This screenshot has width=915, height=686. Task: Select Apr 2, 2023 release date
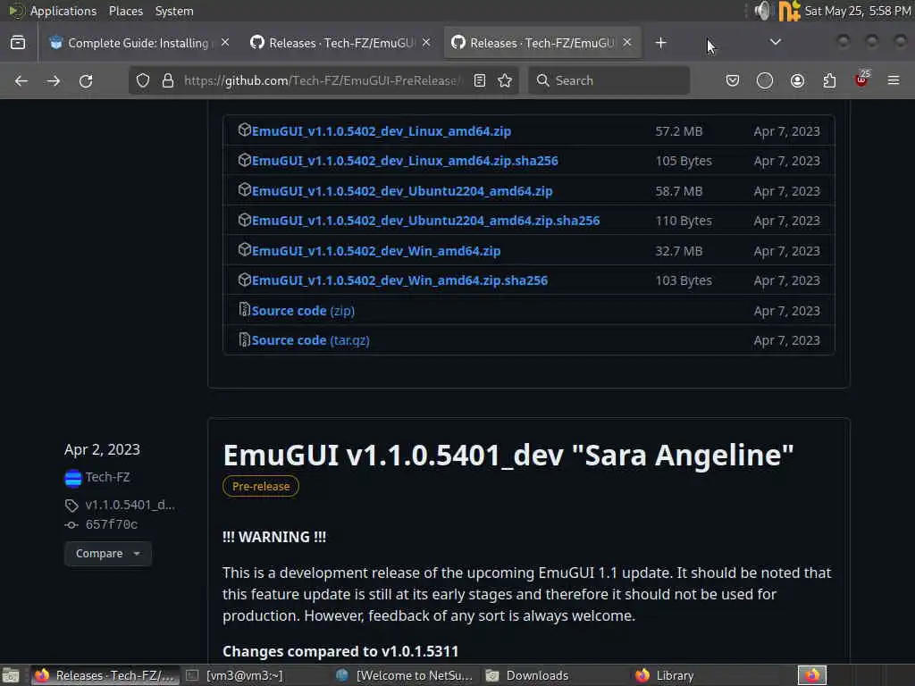pyautogui.click(x=102, y=450)
